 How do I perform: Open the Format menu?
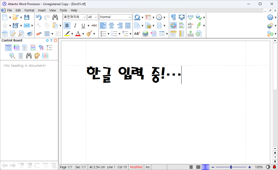point(29,10)
